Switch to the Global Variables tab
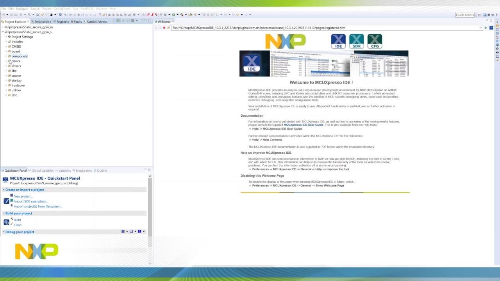The height and width of the screenshot is (281, 500). (41, 171)
